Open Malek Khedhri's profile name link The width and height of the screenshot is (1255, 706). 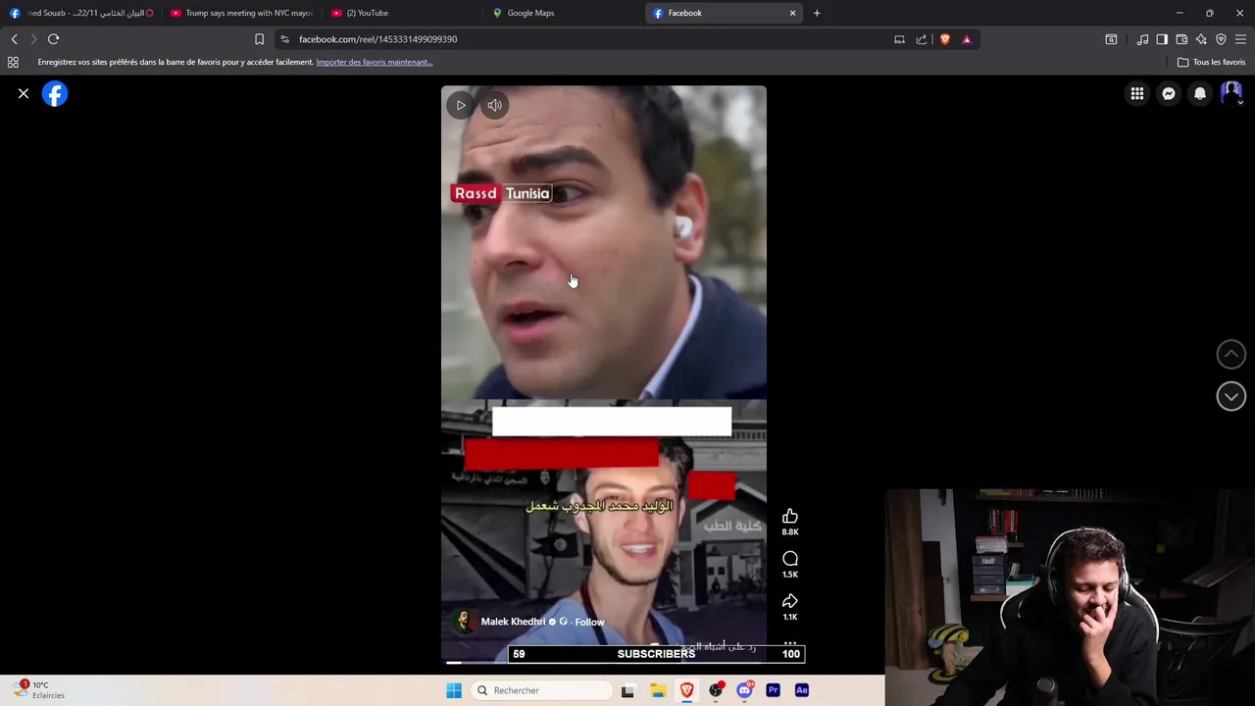point(513,622)
